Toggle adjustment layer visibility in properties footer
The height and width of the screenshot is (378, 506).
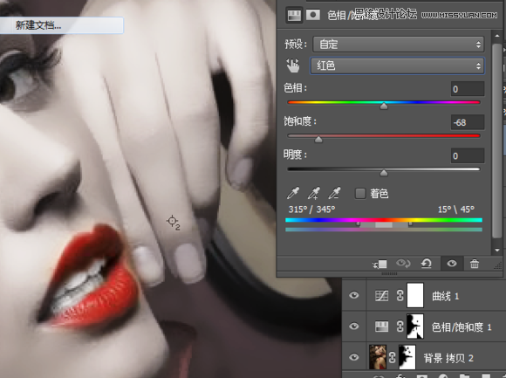coord(451,264)
